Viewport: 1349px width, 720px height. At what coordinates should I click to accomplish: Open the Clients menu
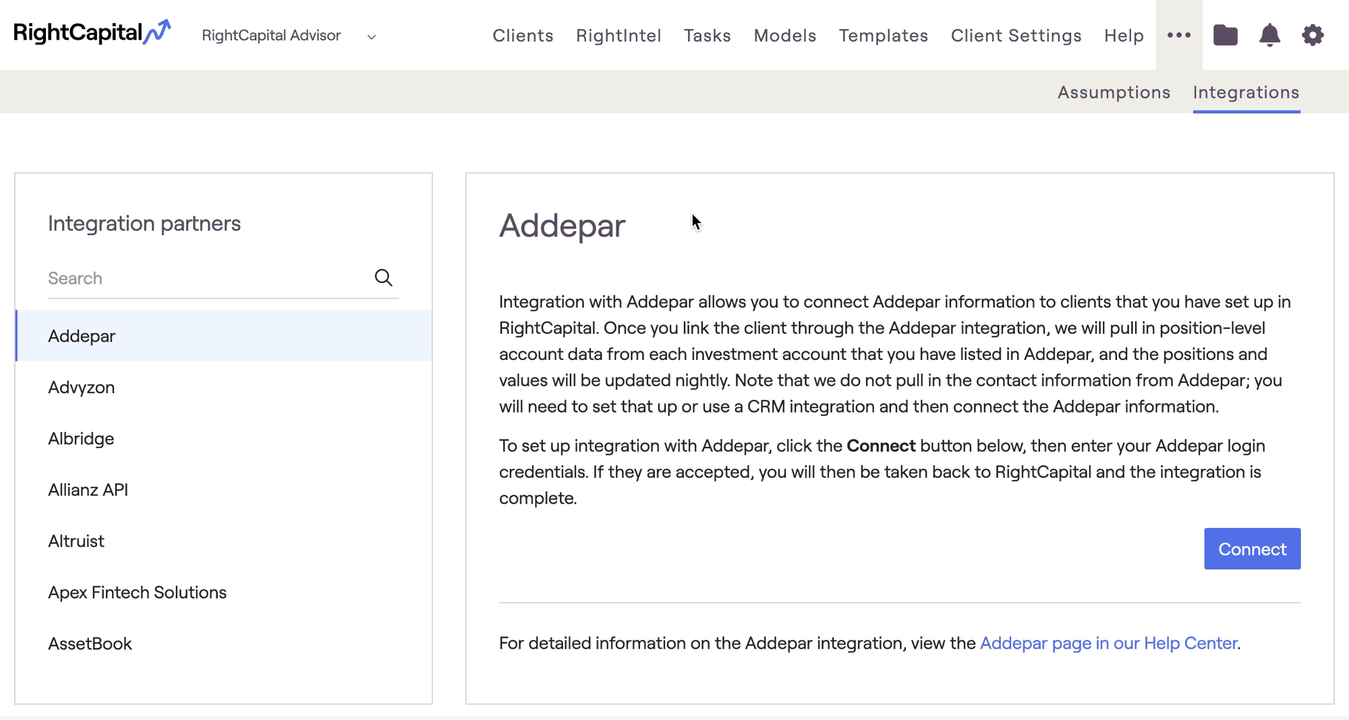pos(523,36)
